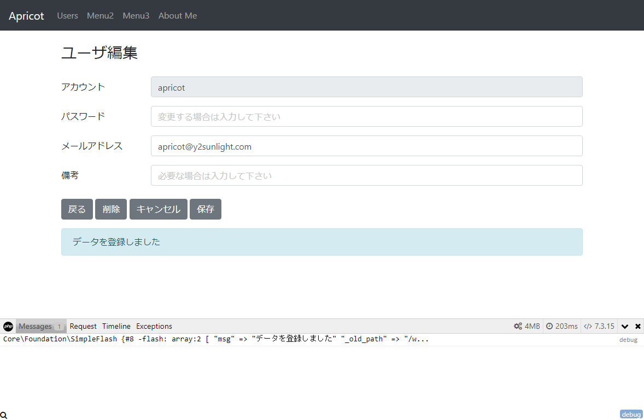Expand the SimpleFlash log message entry
This screenshot has width=644, height=420.
tap(216, 339)
